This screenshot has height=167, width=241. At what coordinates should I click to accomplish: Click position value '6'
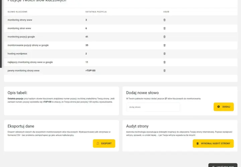86,28
